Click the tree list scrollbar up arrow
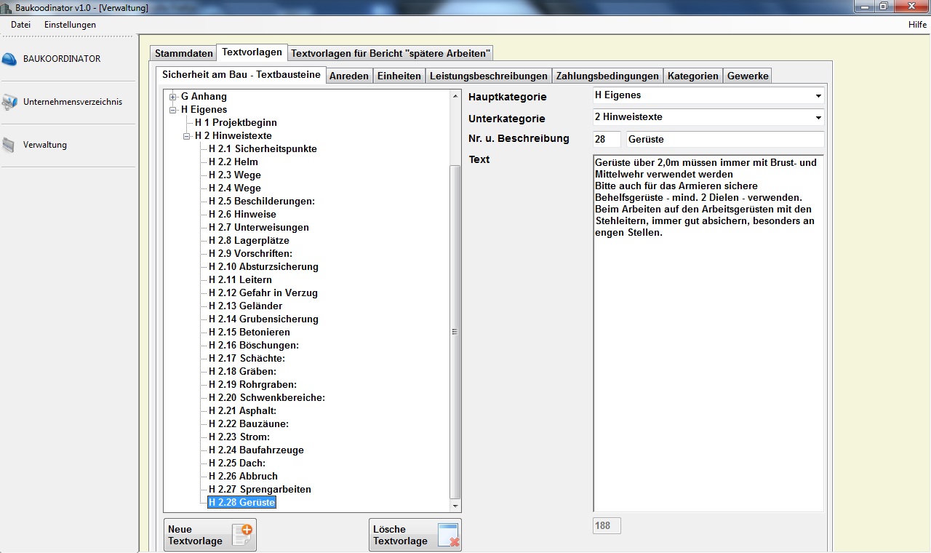The width and height of the screenshot is (931, 553). pos(455,95)
